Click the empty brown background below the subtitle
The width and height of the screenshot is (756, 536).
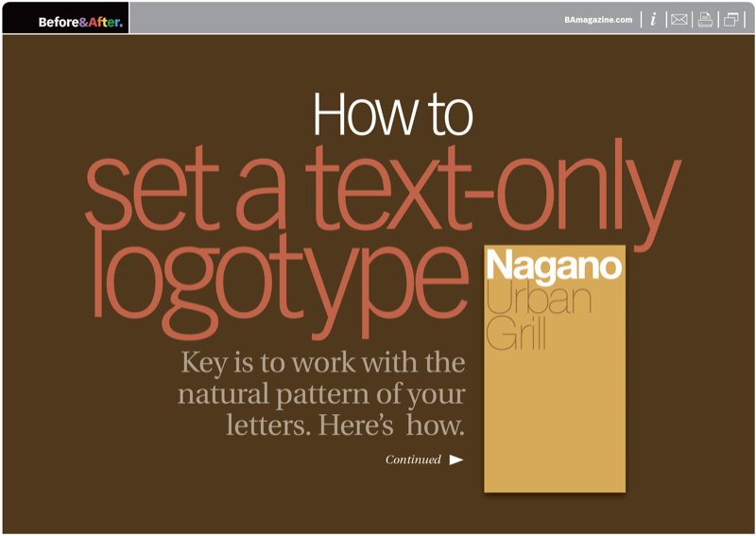click(236, 492)
